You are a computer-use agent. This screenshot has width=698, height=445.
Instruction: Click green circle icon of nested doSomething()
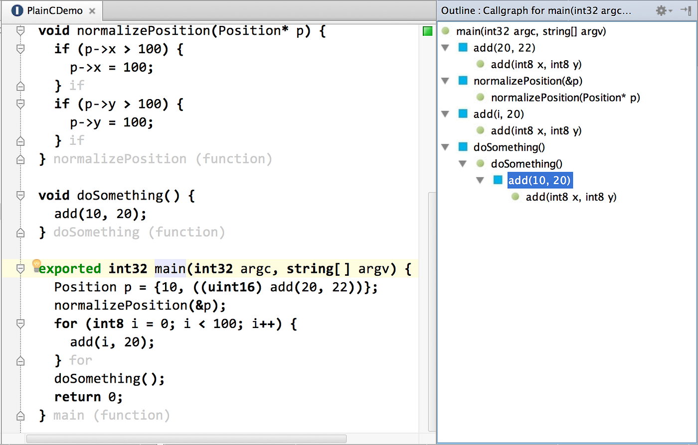tap(481, 163)
